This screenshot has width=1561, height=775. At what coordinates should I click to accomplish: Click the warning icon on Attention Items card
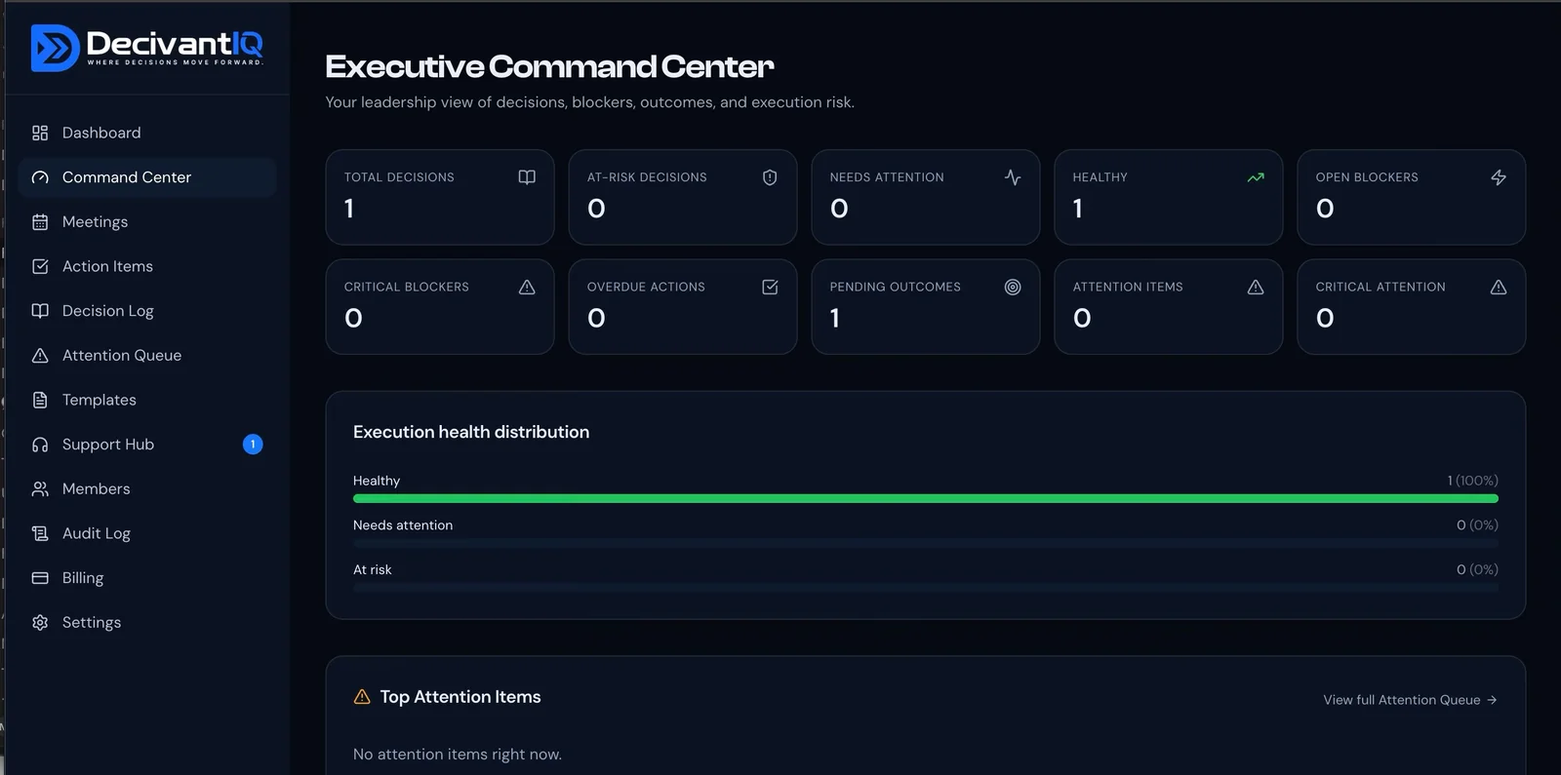click(1256, 287)
